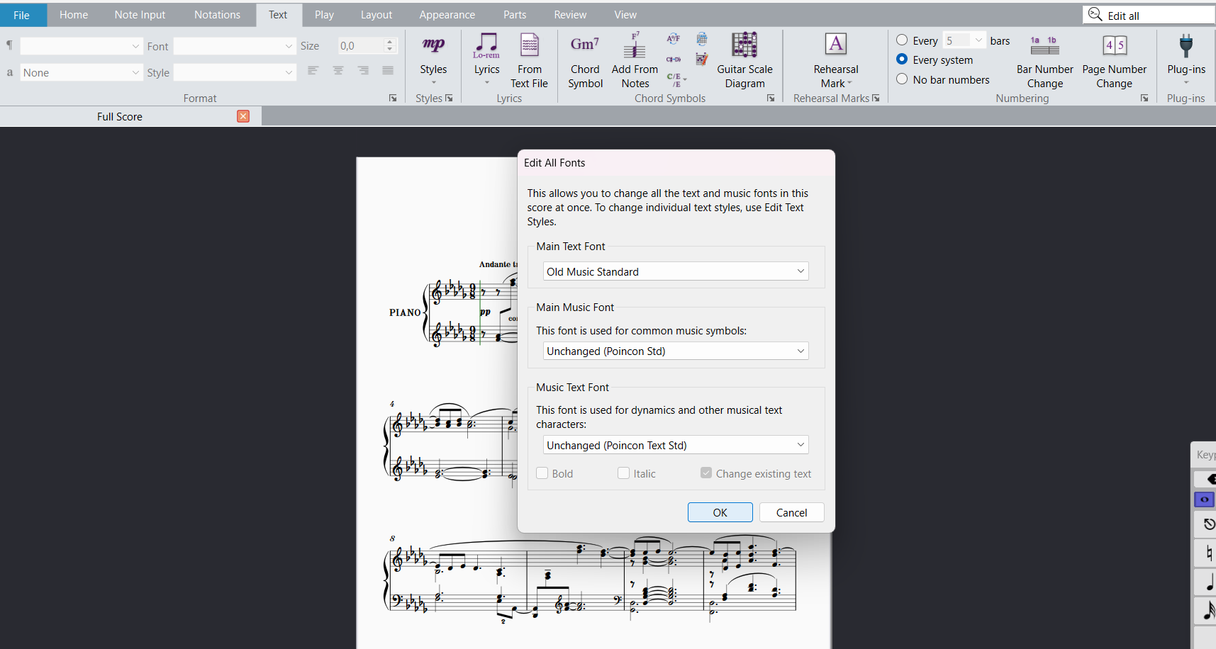Toggle the Italic checkbox in dialog
The width and height of the screenshot is (1216, 649).
point(624,473)
